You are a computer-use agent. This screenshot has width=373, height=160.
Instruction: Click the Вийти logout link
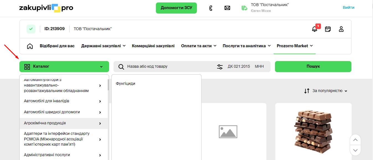point(348,7)
